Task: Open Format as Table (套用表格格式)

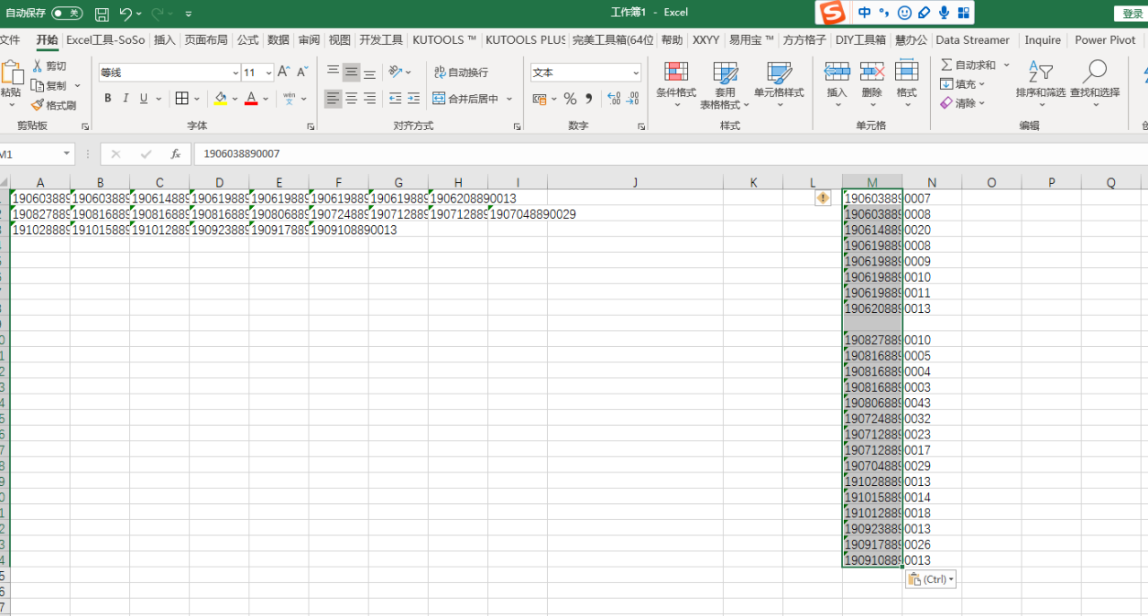Action: point(725,84)
